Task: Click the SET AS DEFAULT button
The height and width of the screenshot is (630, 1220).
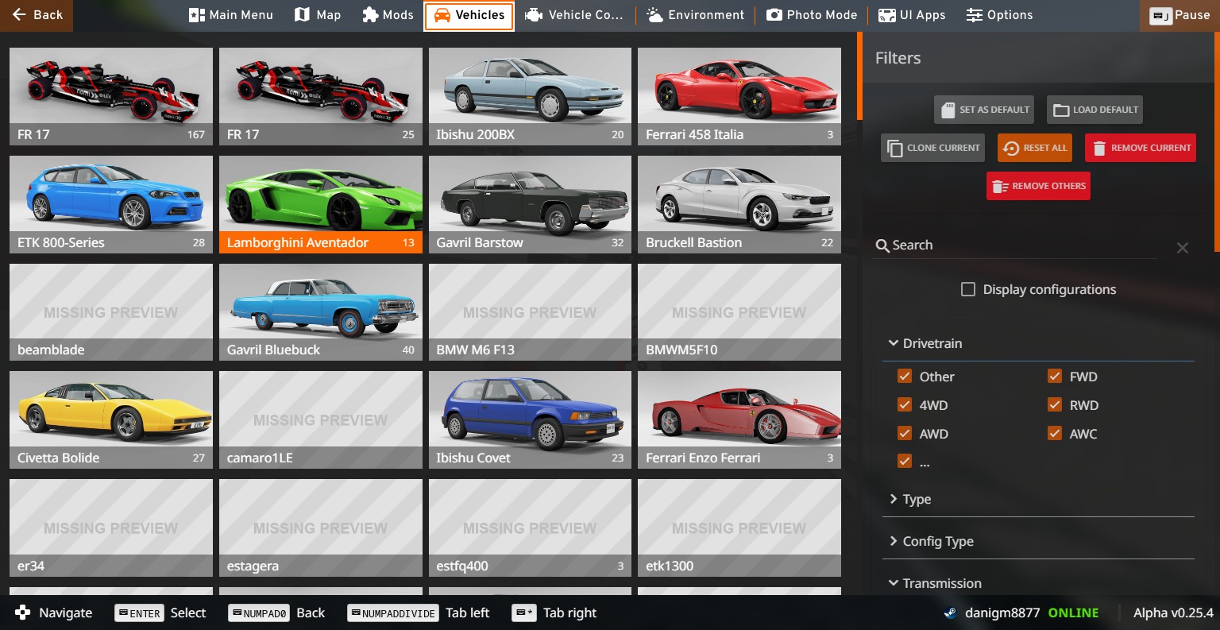Action: coord(984,110)
